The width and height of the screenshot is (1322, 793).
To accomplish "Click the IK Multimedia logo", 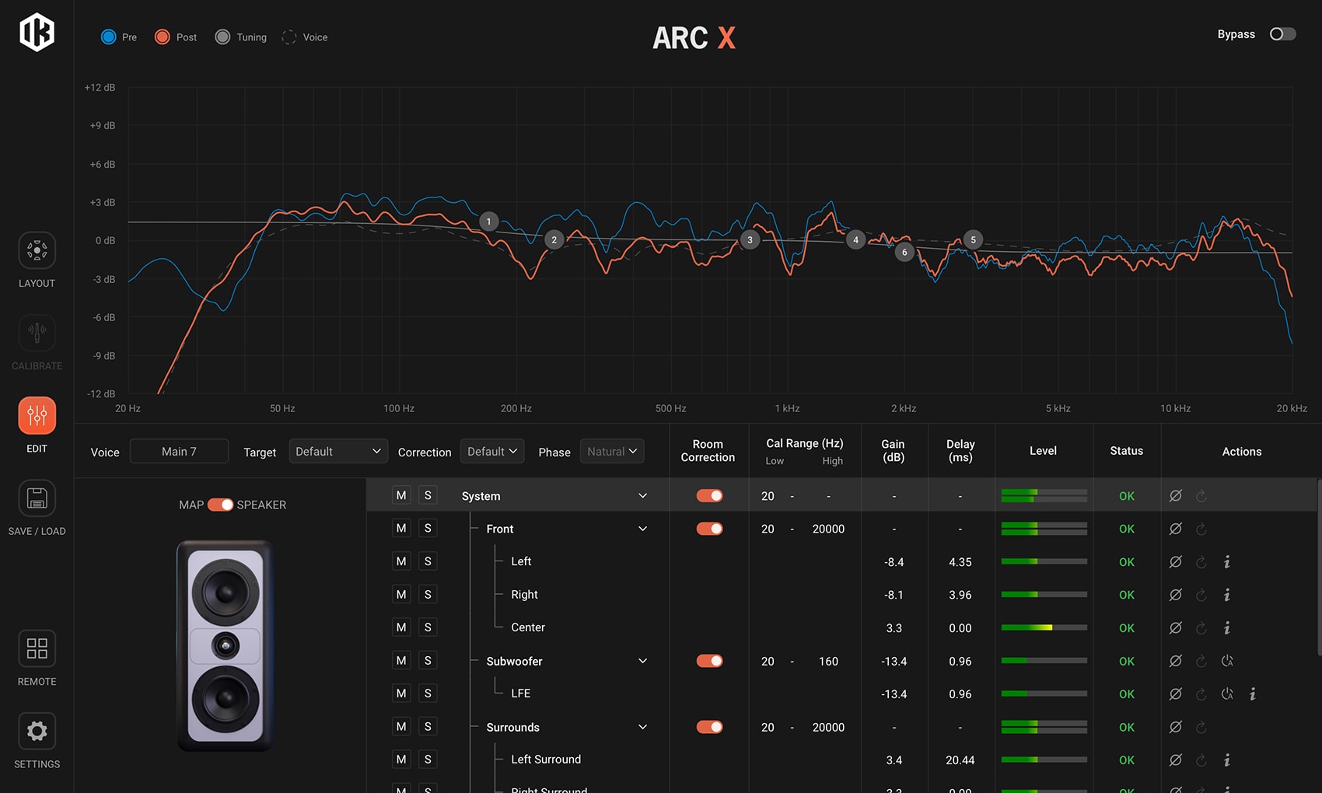I will pyautogui.click(x=37, y=33).
